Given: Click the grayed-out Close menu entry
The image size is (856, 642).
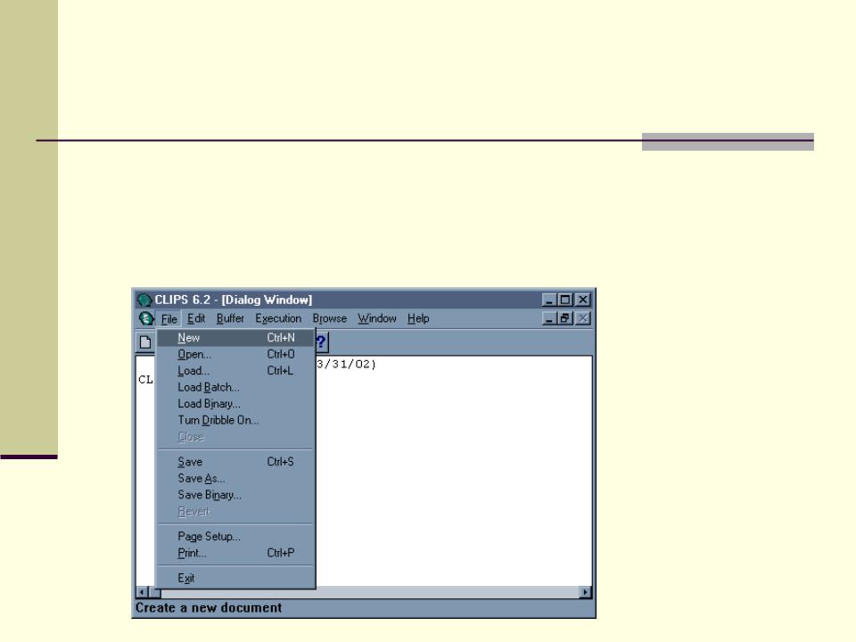Looking at the screenshot, I should pos(235,437).
